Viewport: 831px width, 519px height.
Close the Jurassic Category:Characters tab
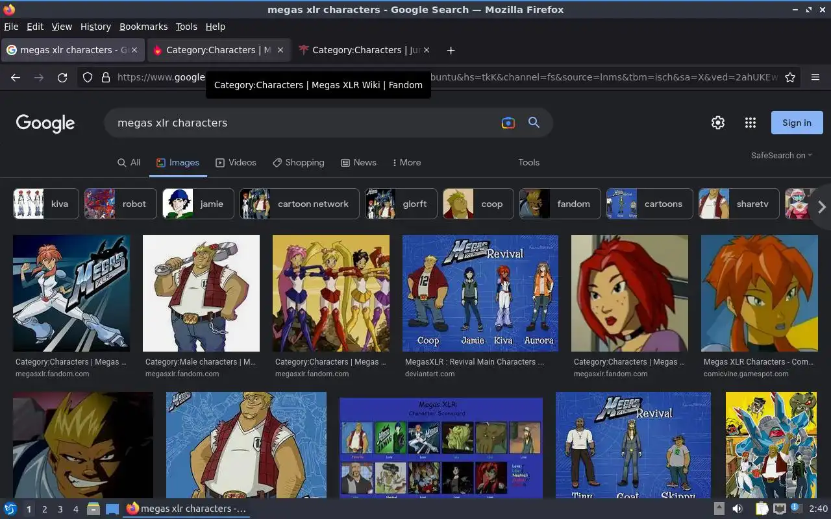click(427, 50)
